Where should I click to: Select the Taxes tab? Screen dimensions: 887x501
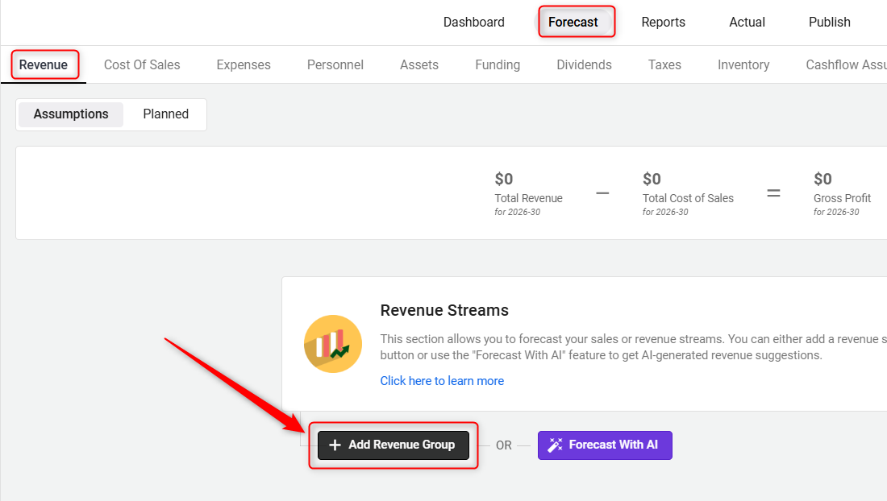pyautogui.click(x=664, y=65)
